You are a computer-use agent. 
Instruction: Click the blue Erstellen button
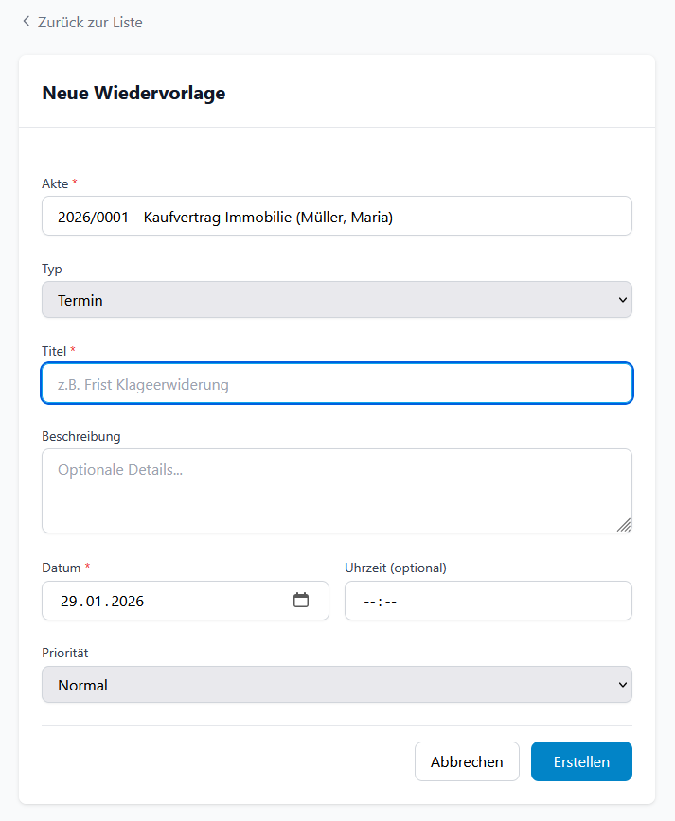pos(581,760)
